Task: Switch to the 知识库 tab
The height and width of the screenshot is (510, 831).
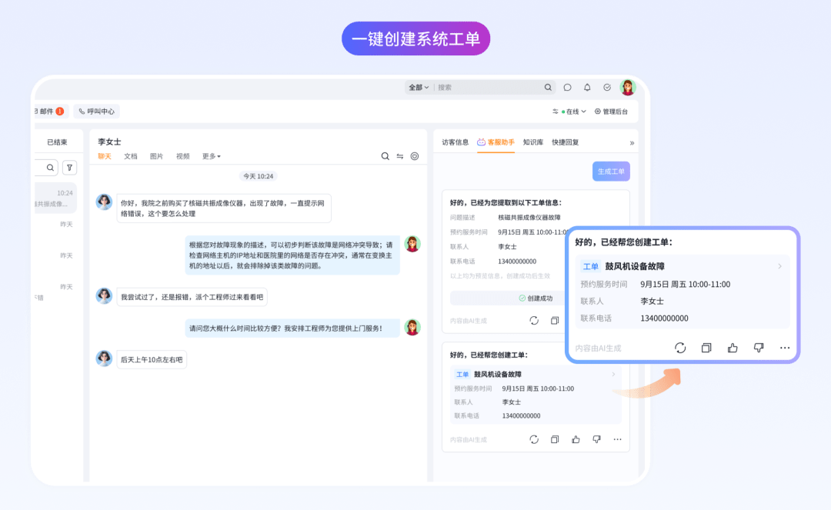Action: [x=533, y=142]
